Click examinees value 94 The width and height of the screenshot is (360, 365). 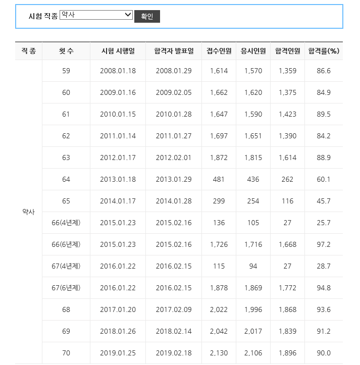tap(253, 266)
